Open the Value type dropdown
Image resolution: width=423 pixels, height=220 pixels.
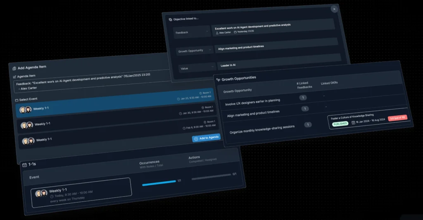click(x=197, y=68)
